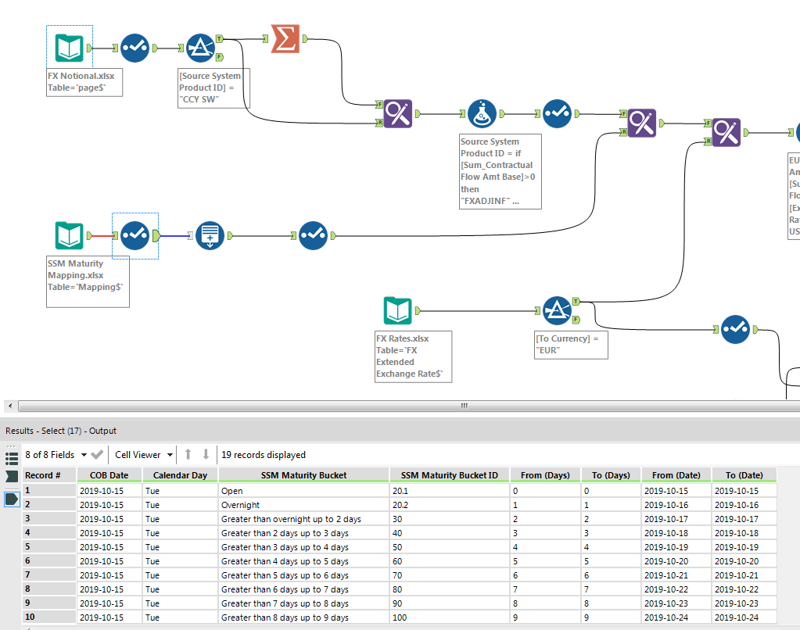
Task: Select the FX Notional.xlsx Input Data tool
Action: click(x=69, y=47)
